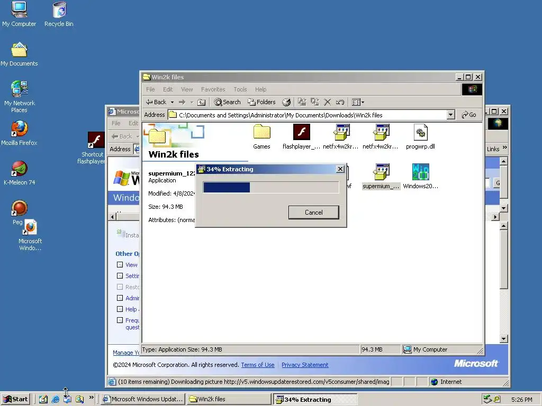Open File menu in Windows Update window
The width and height of the screenshot is (542, 406).
pyautogui.click(x=116, y=123)
